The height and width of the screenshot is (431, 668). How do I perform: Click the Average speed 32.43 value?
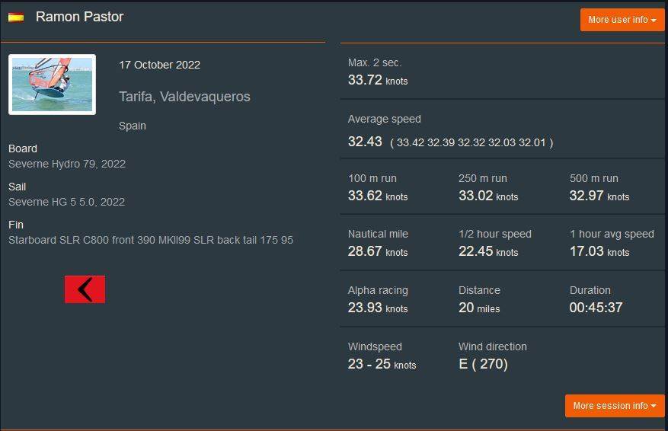click(365, 142)
